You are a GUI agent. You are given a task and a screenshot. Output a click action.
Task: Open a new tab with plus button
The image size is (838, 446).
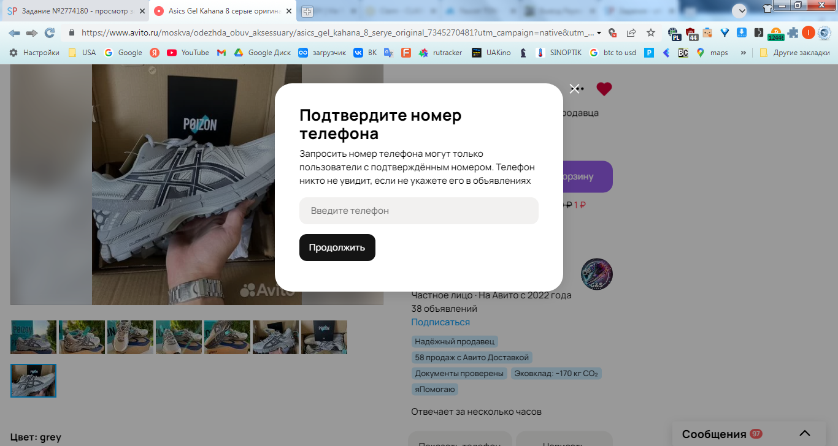click(x=307, y=11)
